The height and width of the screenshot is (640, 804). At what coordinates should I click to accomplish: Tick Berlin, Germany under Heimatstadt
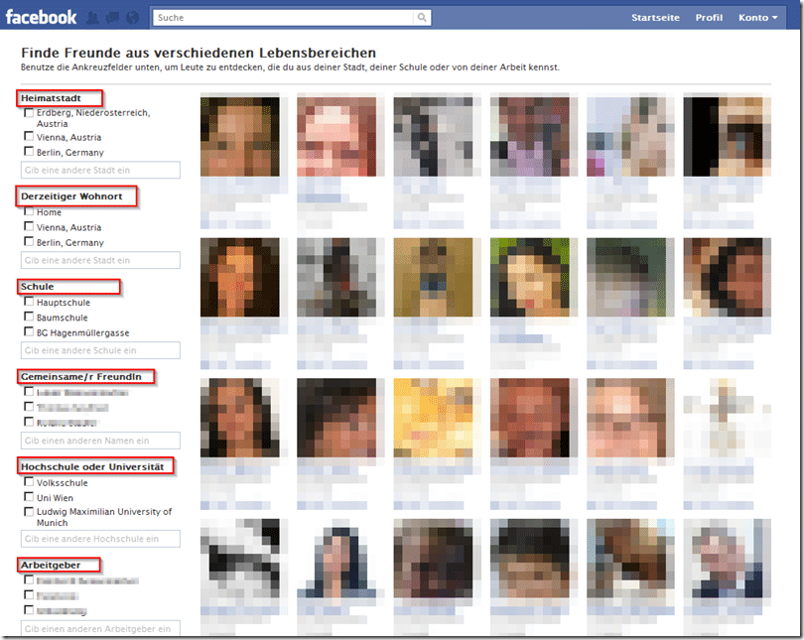pos(29,151)
